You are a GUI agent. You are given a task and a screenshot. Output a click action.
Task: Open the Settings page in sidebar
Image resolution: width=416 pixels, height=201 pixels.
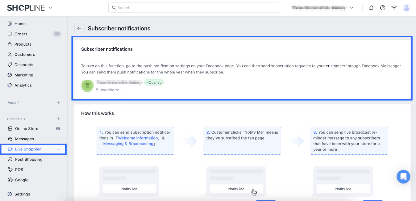coord(22,194)
